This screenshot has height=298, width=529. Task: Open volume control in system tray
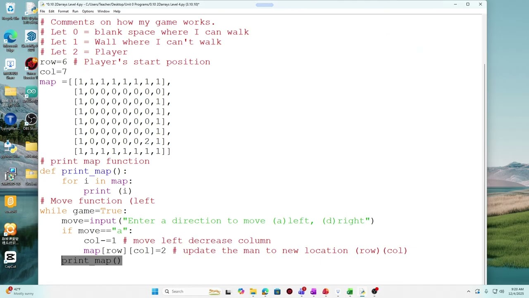502,291
